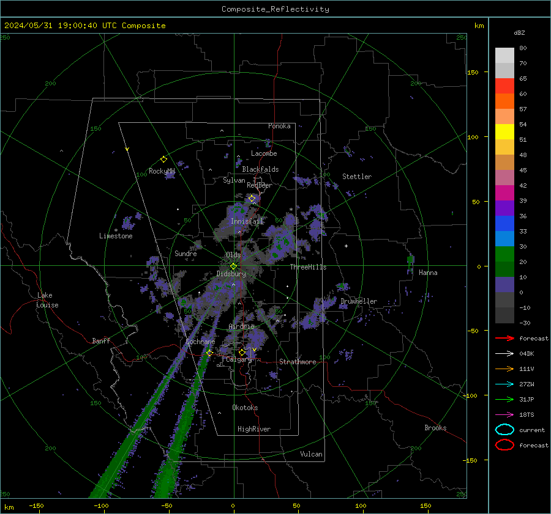The image size is (551, 514).
Task: Select the 80 dBZ light gray swatch
Action: [x=504, y=56]
